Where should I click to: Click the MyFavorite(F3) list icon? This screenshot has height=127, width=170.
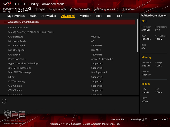point(50,9)
